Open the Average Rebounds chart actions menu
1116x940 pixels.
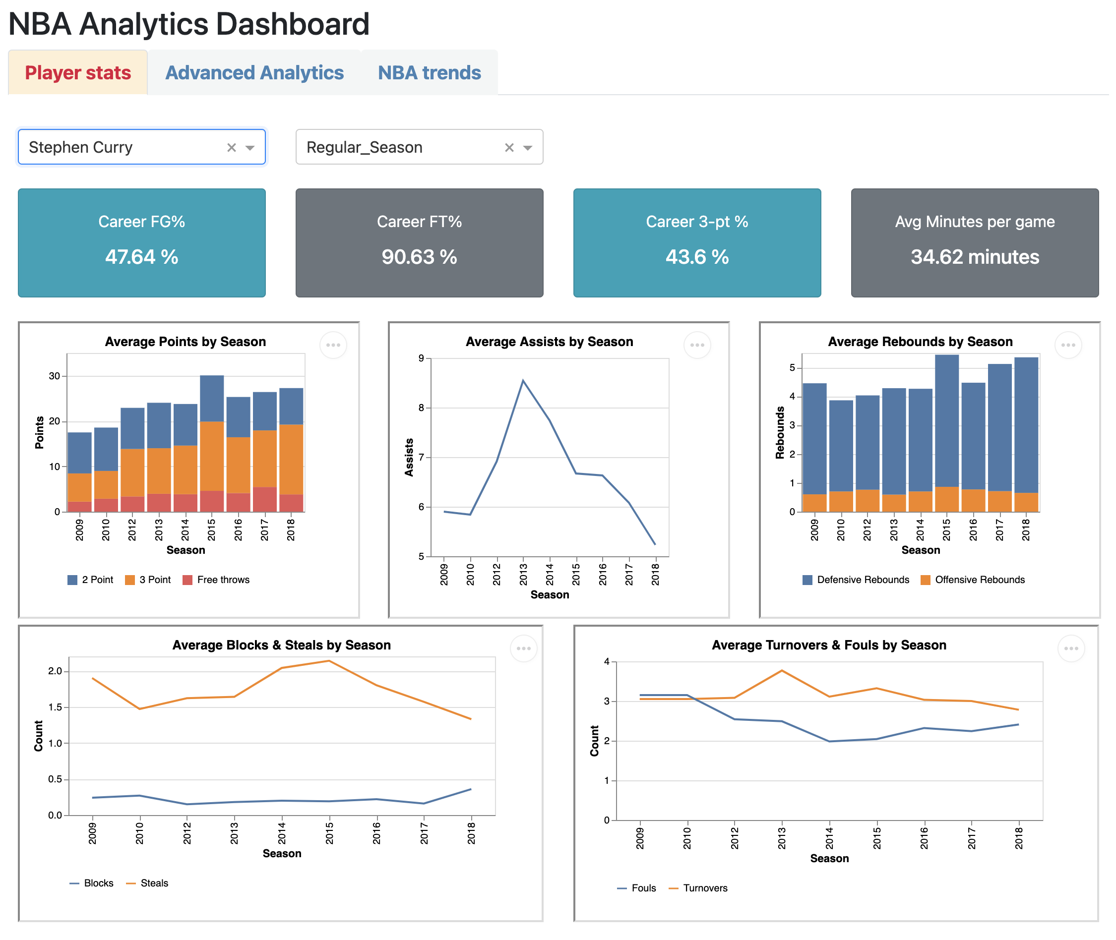click(x=1068, y=345)
